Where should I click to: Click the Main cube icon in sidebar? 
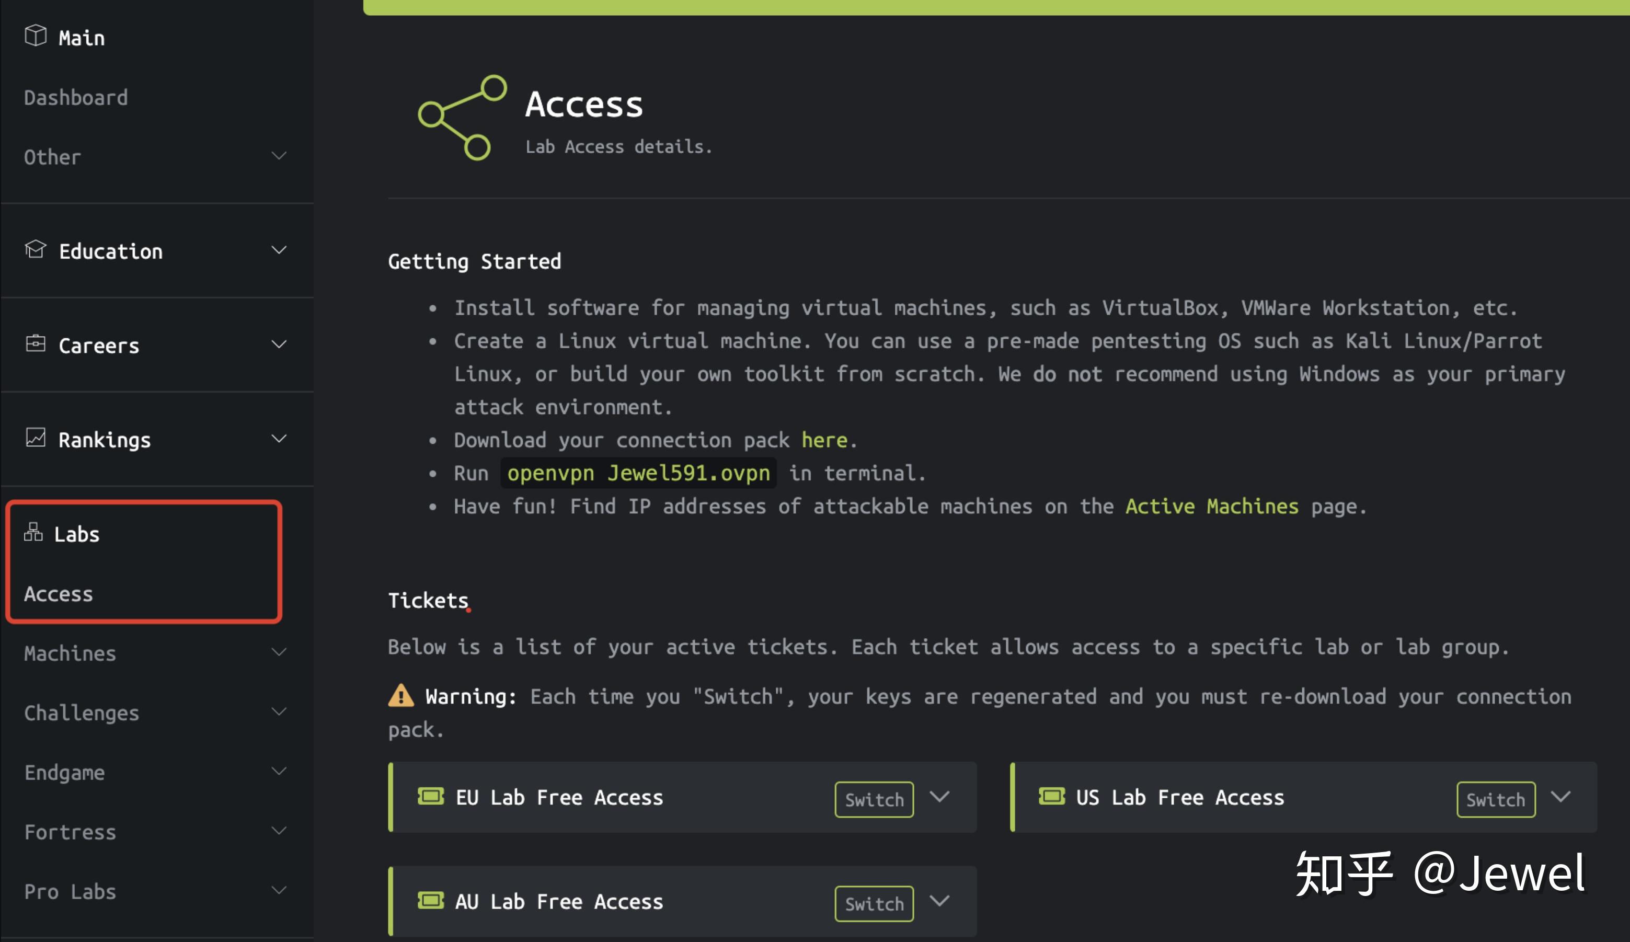[x=36, y=36]
